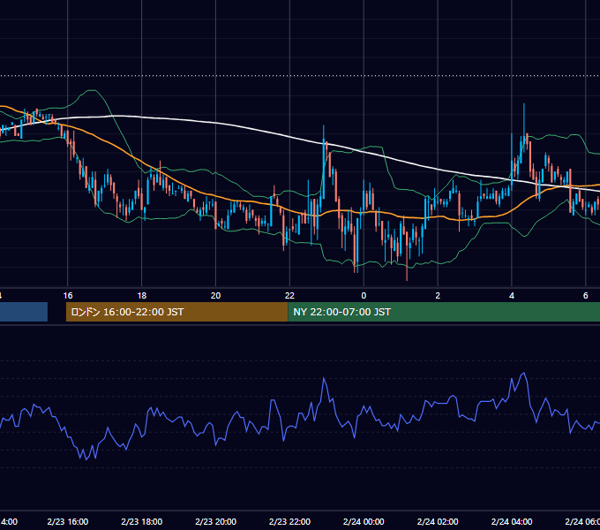Click the hour label 16 under the price chart

68,295
